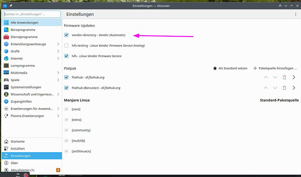Click the Lernprogramme icon
This screenshot has width=301, height=177.
pyautogui.click(x=6, y=65)
